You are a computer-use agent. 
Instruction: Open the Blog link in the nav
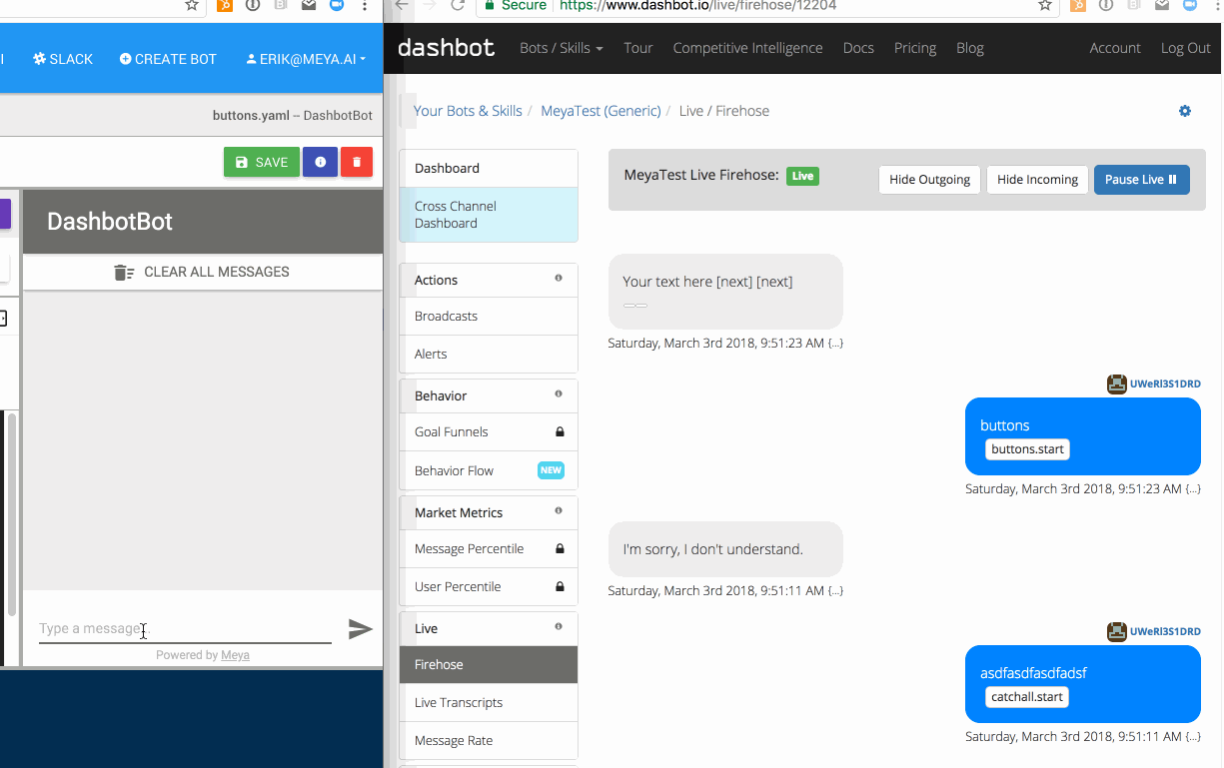point(970,48)
